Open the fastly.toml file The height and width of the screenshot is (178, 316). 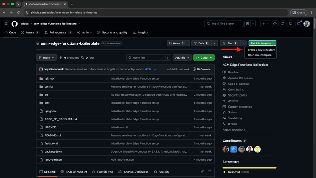[51, 143]
